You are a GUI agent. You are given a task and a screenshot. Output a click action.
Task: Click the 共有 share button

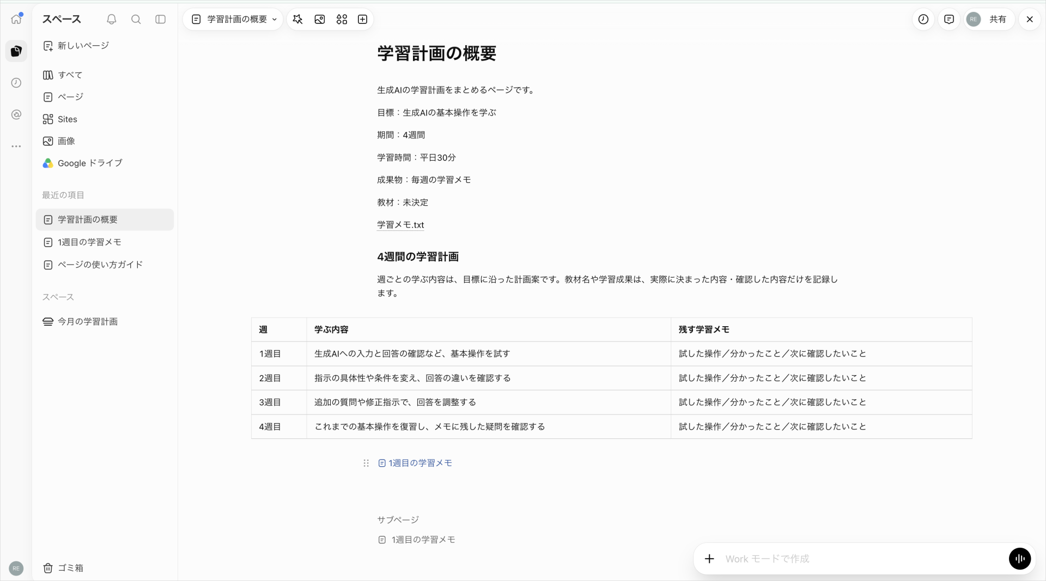coord(998,19)
